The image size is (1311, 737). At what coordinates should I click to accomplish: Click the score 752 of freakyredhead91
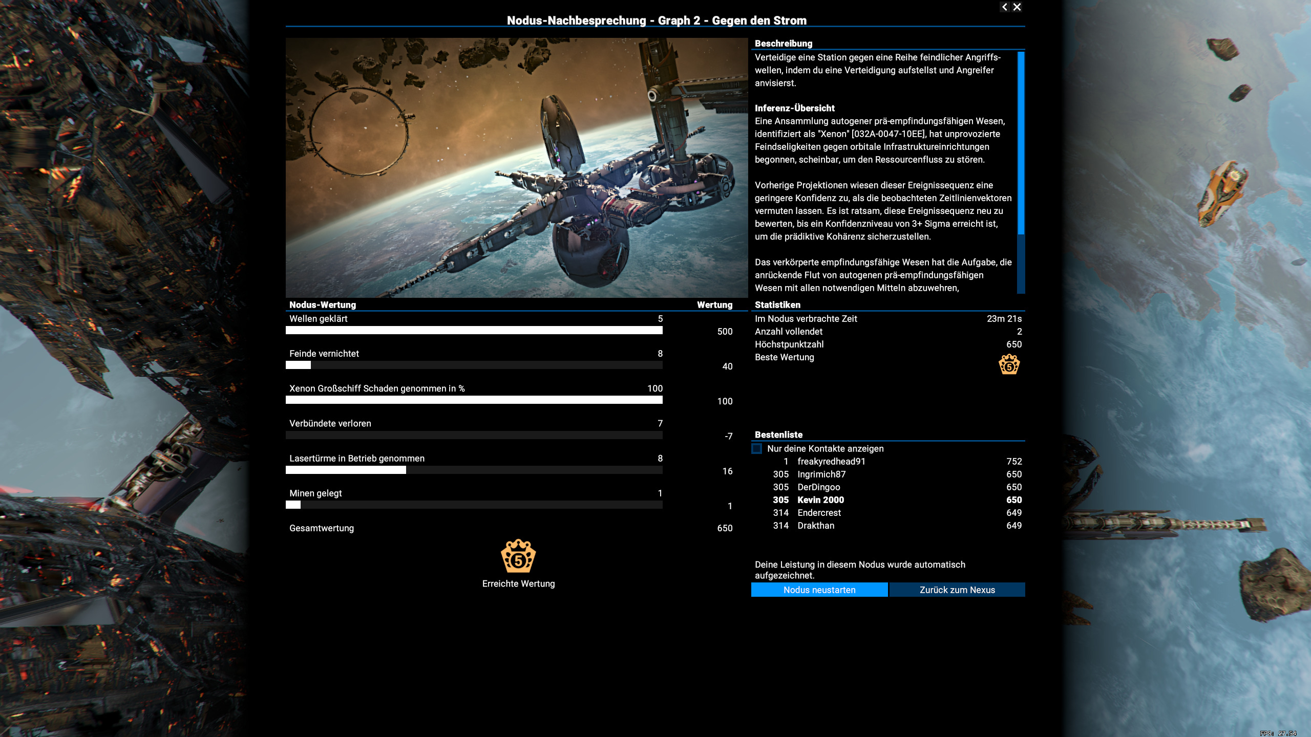click(x=1014, y=462)
